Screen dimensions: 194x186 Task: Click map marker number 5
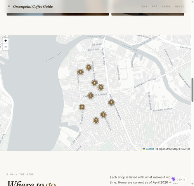pyautogui.click(x=101, y=87)
